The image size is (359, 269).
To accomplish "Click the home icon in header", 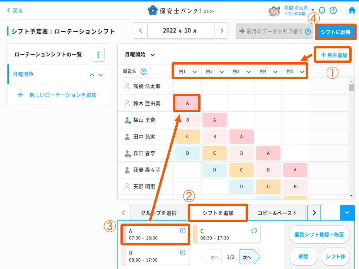I will click(x=352, y=10).
